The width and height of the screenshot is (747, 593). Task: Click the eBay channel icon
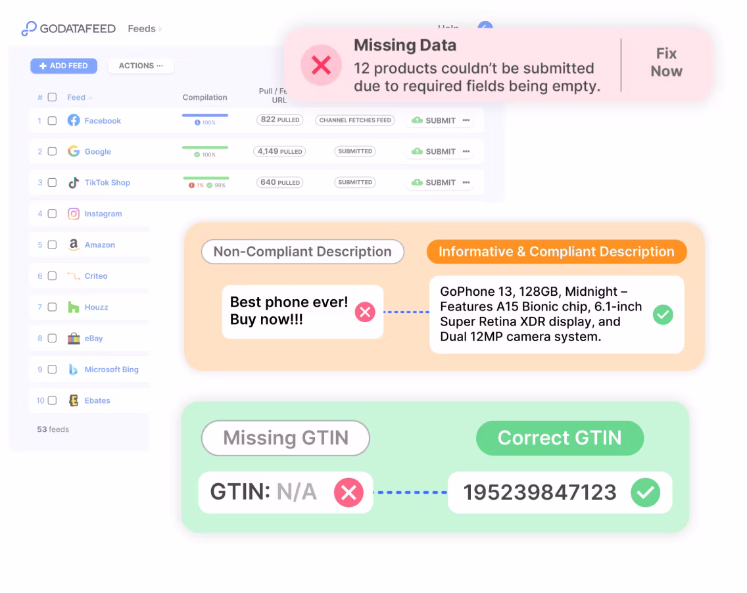coord(74,338)
